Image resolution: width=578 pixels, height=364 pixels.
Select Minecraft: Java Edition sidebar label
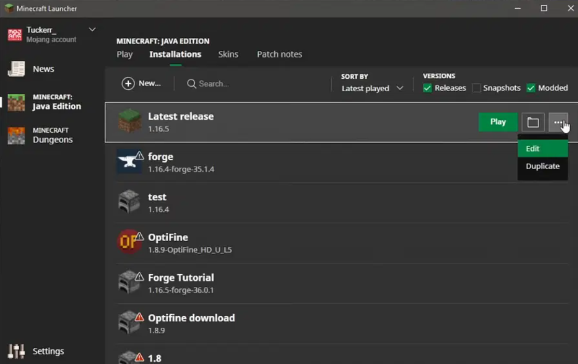click(x=57, y=102)
